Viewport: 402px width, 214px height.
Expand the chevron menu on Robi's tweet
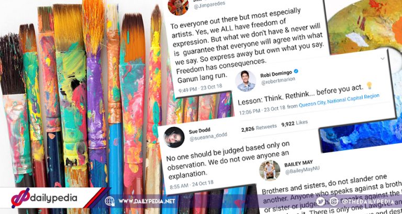383,59
